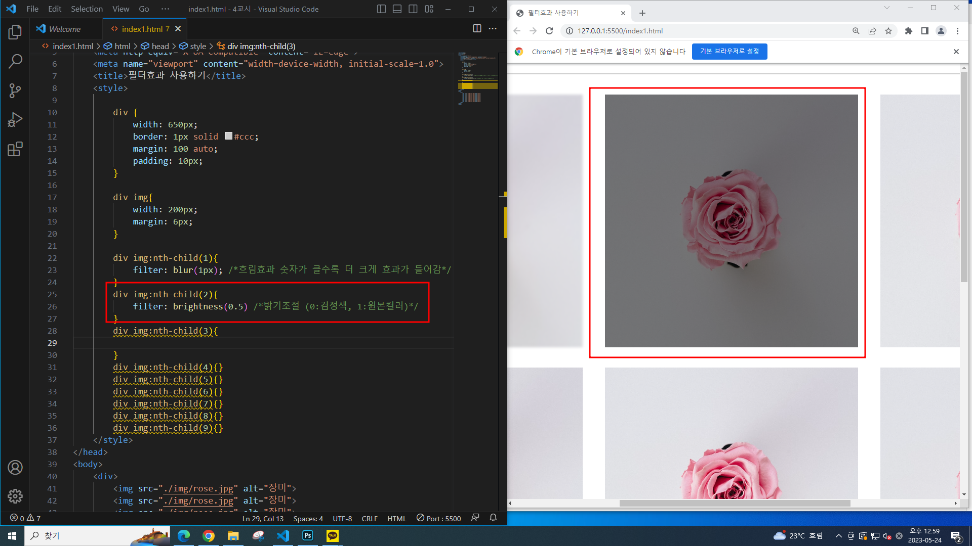Open the Run and Debug view
This screenshot has width=972, height=546.
point(15,120)
